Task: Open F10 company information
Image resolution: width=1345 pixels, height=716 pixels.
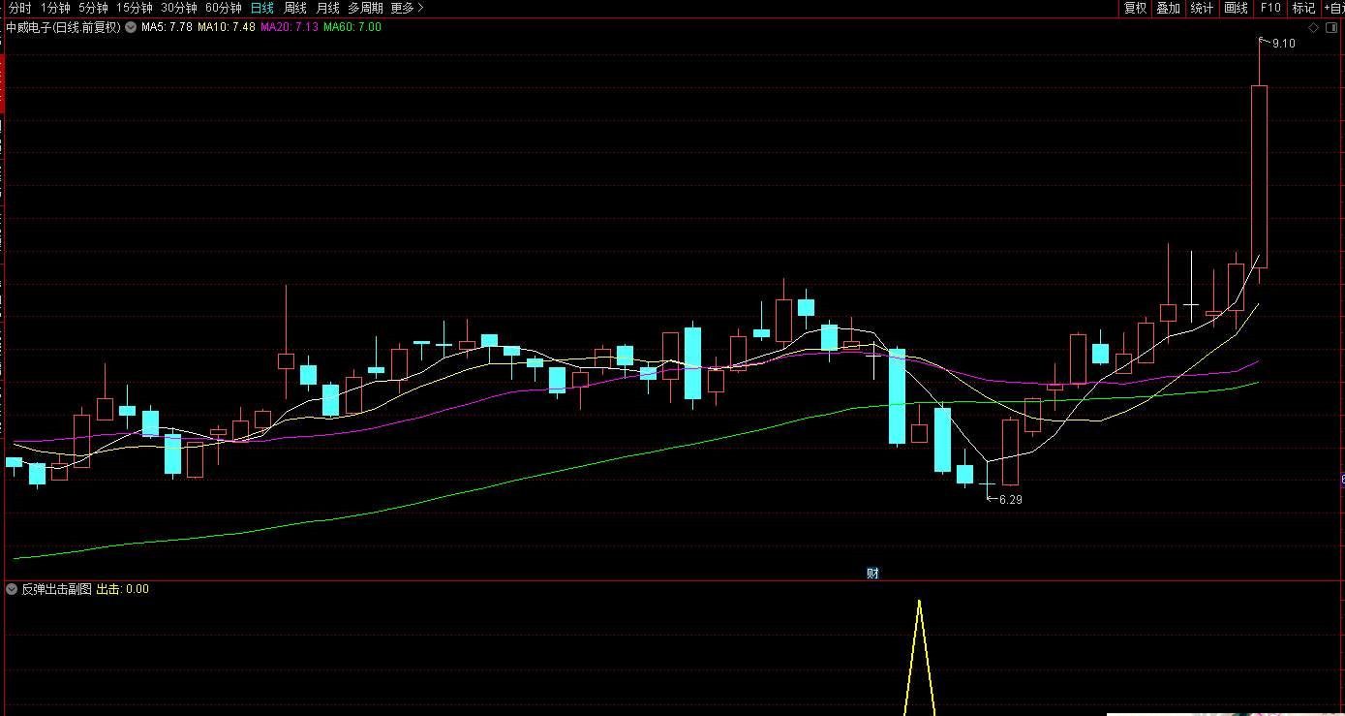Action: [x=1269, y=8]
